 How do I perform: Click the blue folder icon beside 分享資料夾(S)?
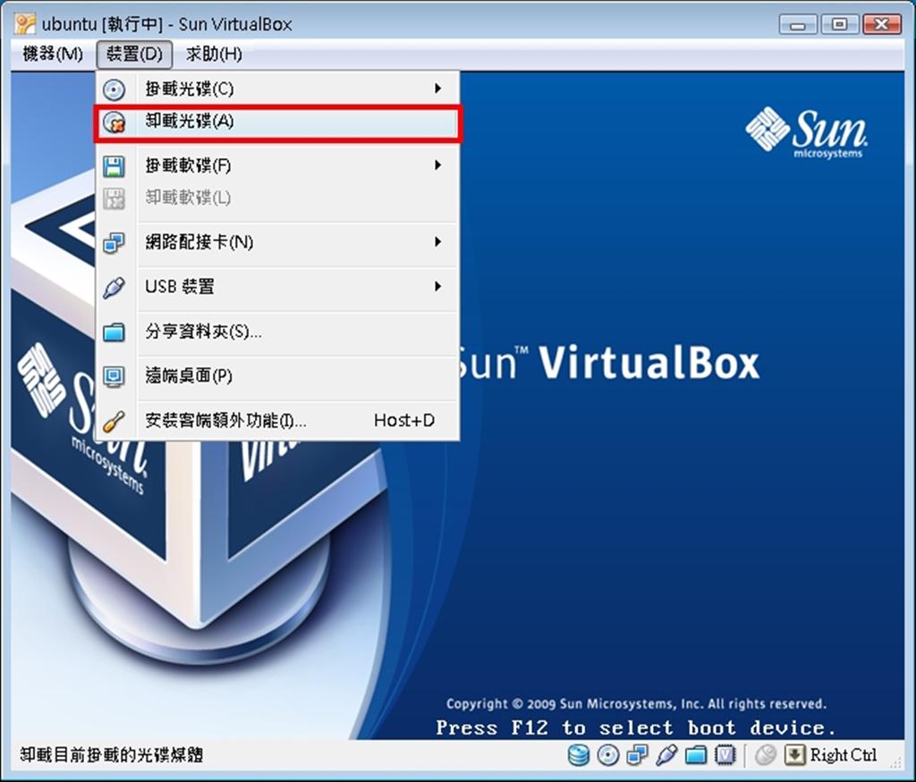tap(114, 332)
